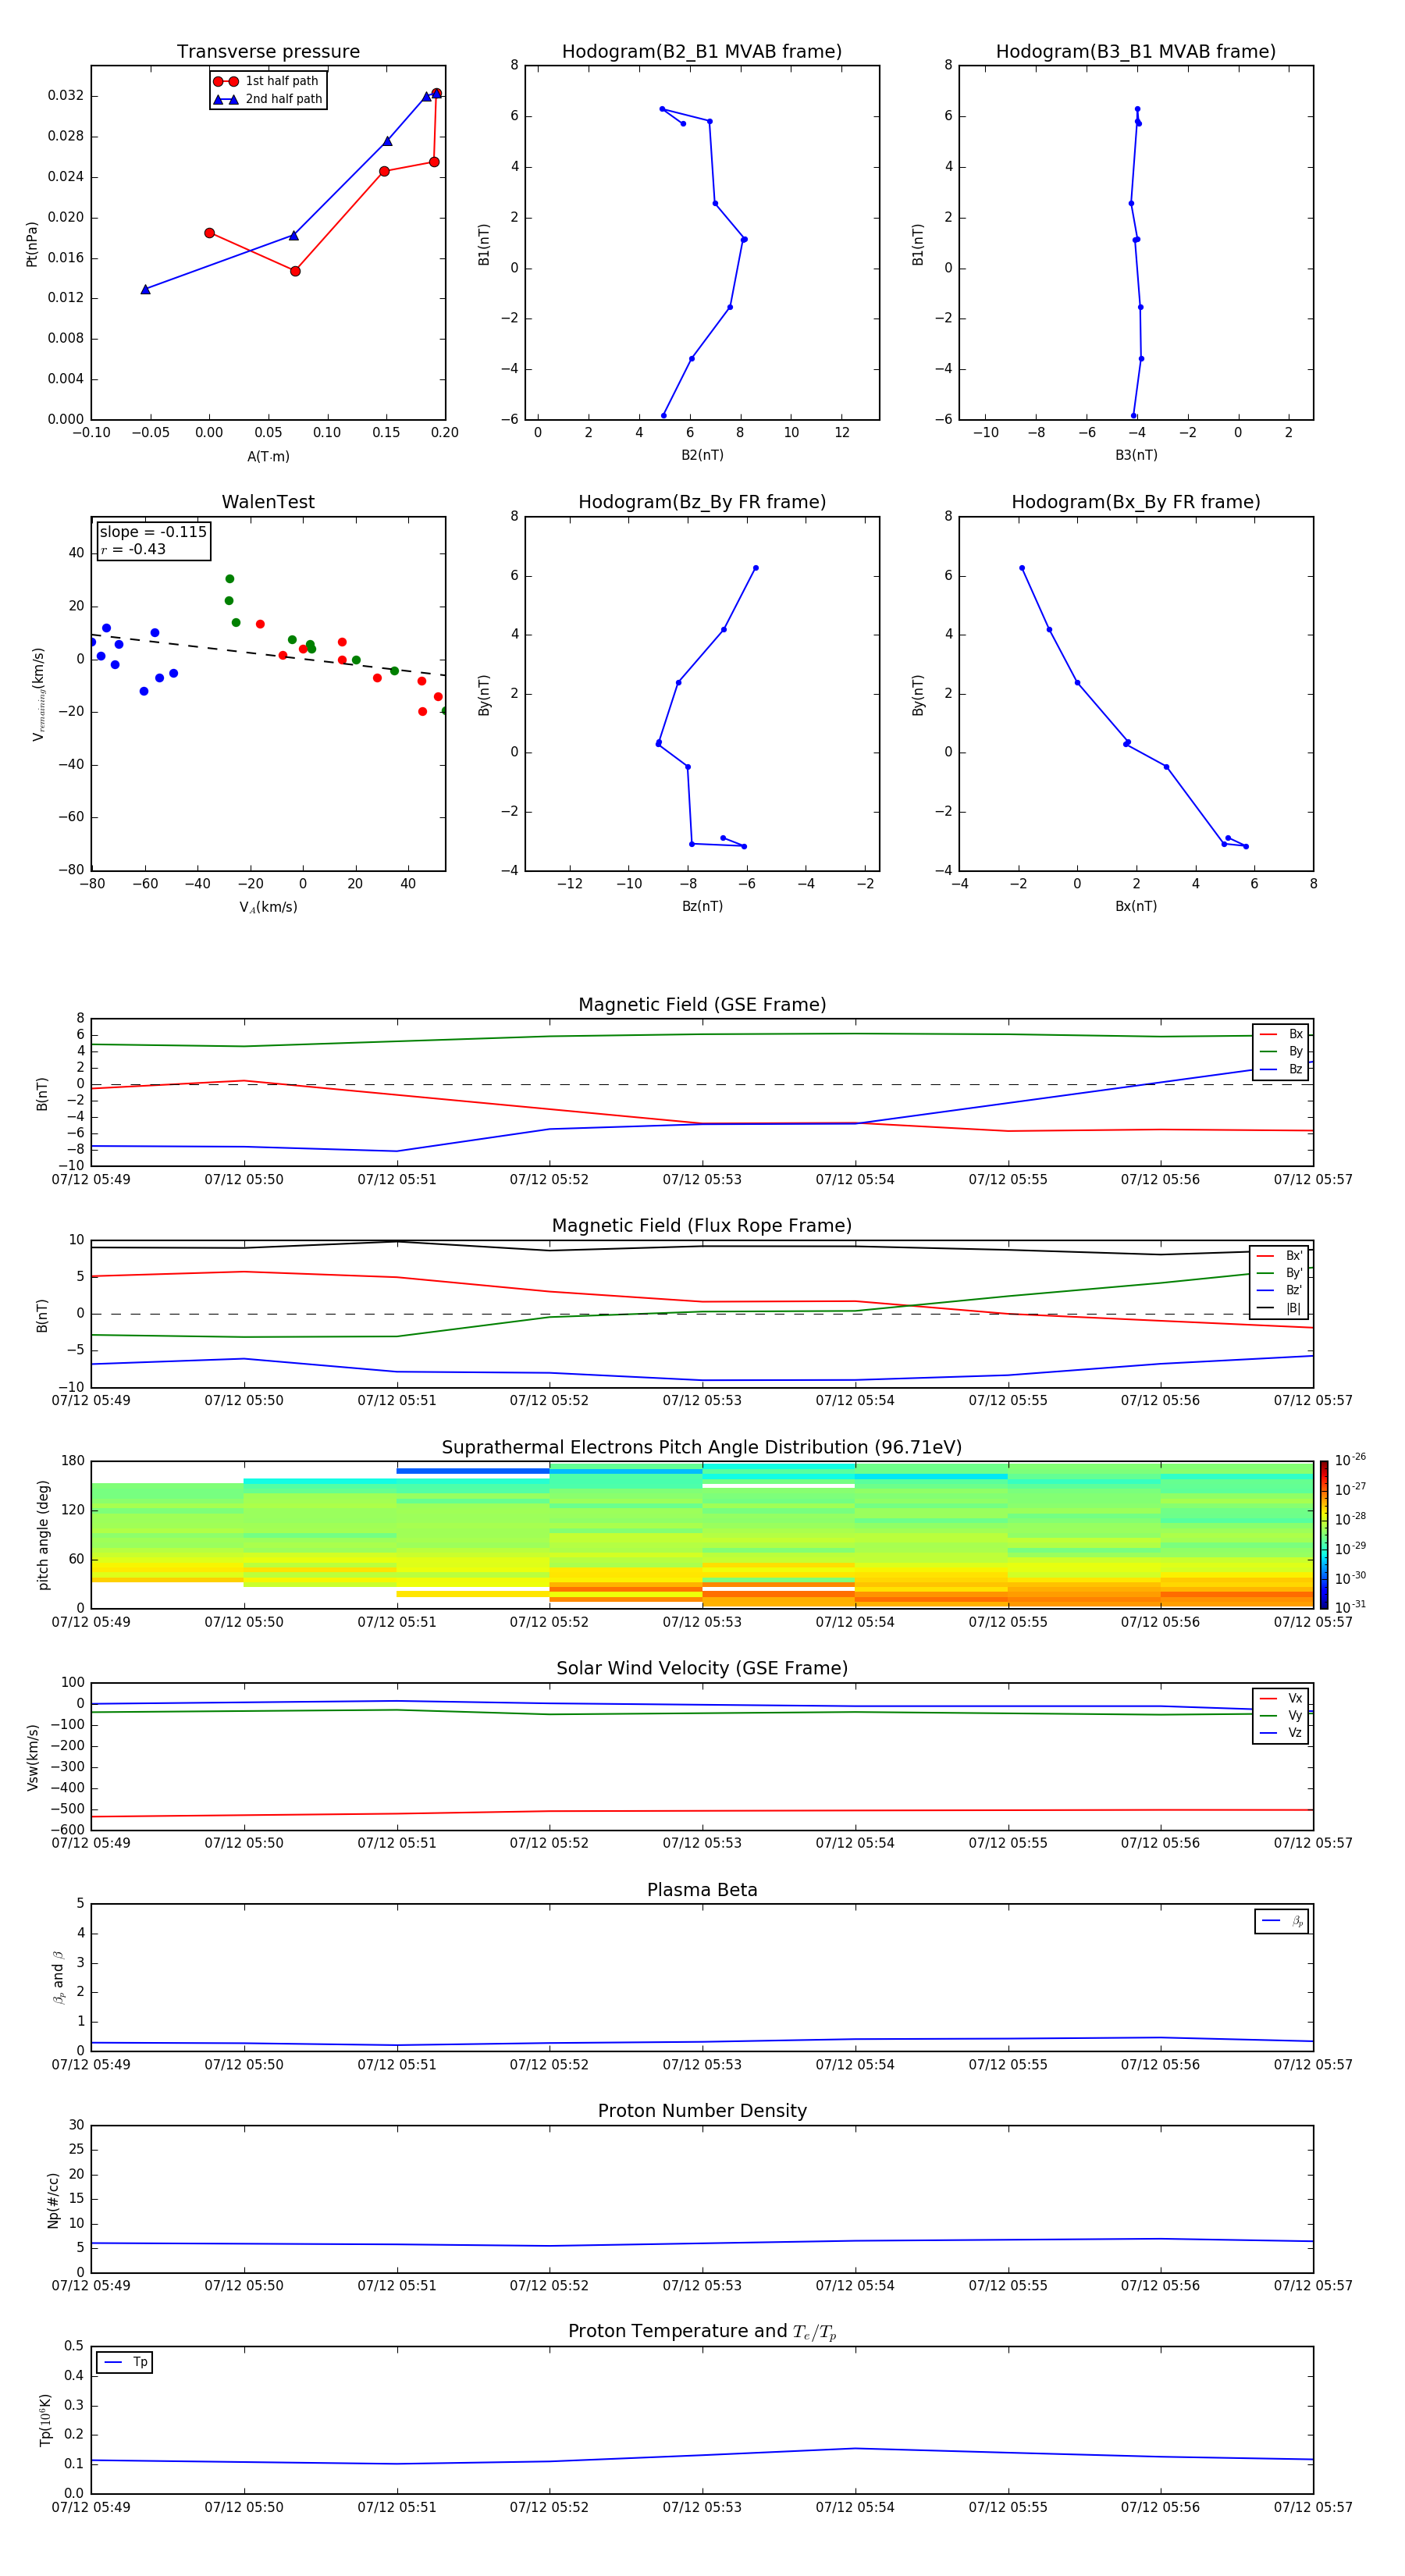Click the Tp legend entry
The width and height of the screenshot is (1405, 2576).
(x=125, y=2362)
